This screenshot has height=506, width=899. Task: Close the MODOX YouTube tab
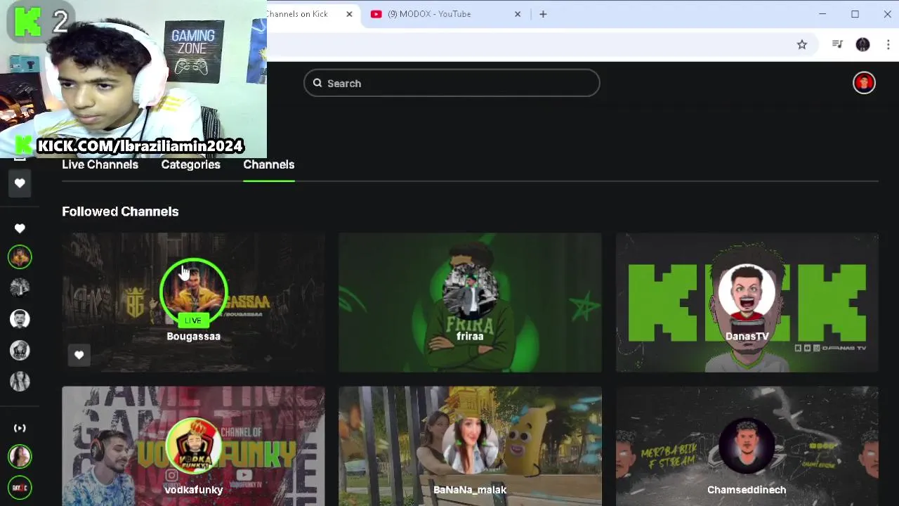[518, 14]
